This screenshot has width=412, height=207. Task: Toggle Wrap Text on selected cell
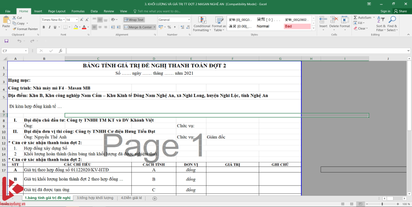point(134,20)
